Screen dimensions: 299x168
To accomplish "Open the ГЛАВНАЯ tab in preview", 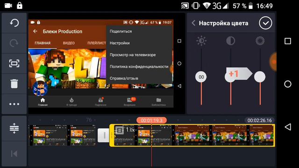I will click(x=43, y=43).
